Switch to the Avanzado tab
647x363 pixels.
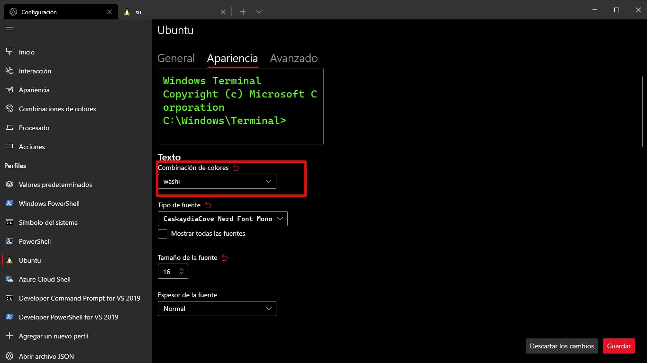(x=294, y=58)
